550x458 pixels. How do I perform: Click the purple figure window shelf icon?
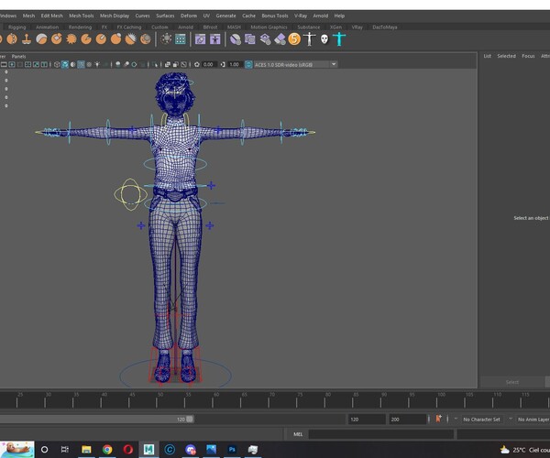[215, 38]
